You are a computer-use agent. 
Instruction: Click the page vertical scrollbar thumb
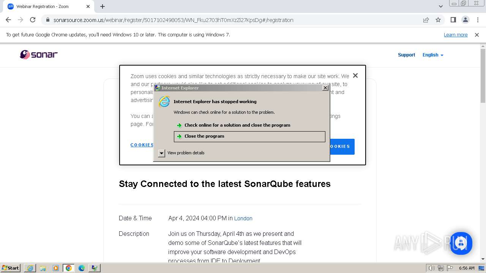(x=483, y=76)
